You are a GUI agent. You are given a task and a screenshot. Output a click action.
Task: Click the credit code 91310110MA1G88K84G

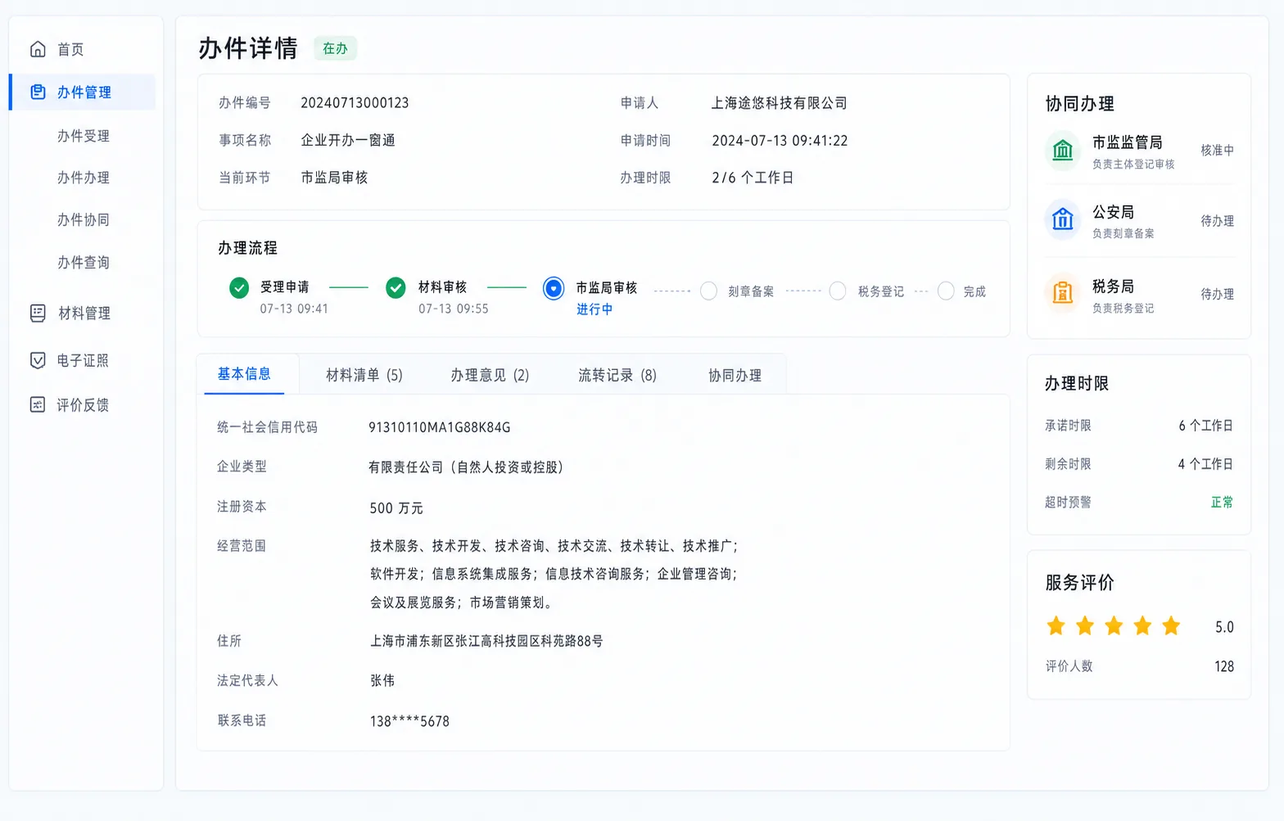coord(439,427)
